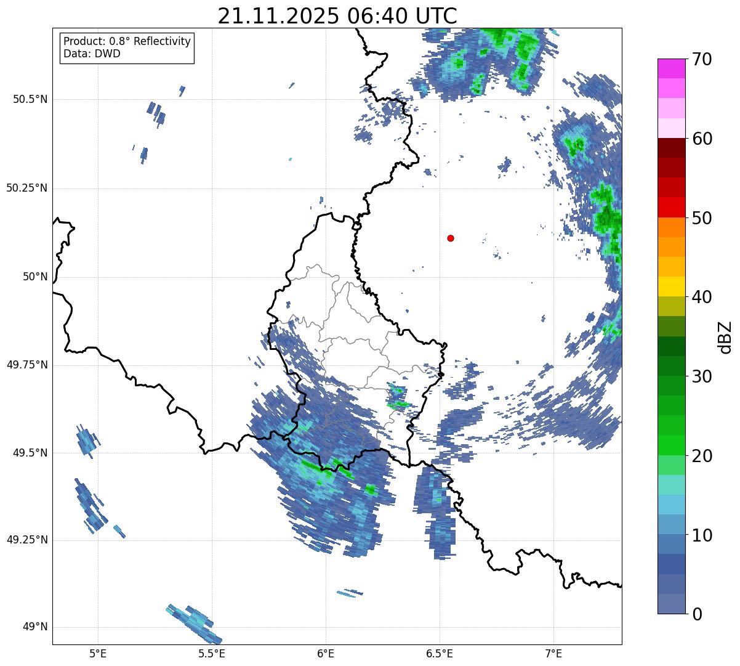Click the dBZ colorbar axis label
Image resolution: width=740 pixels, height=666 pixels.
click(x=725, y=336)
